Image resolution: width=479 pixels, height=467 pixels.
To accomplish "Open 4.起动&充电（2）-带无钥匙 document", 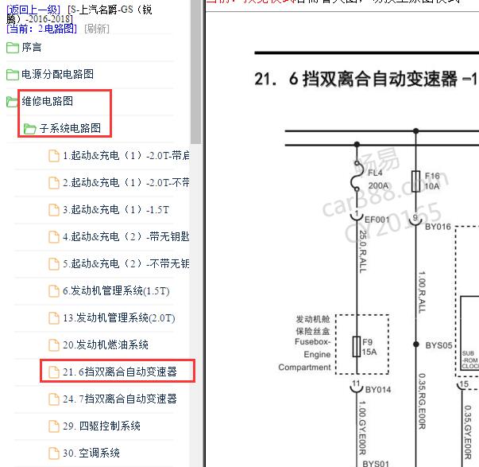I will [x=126, y=236].
